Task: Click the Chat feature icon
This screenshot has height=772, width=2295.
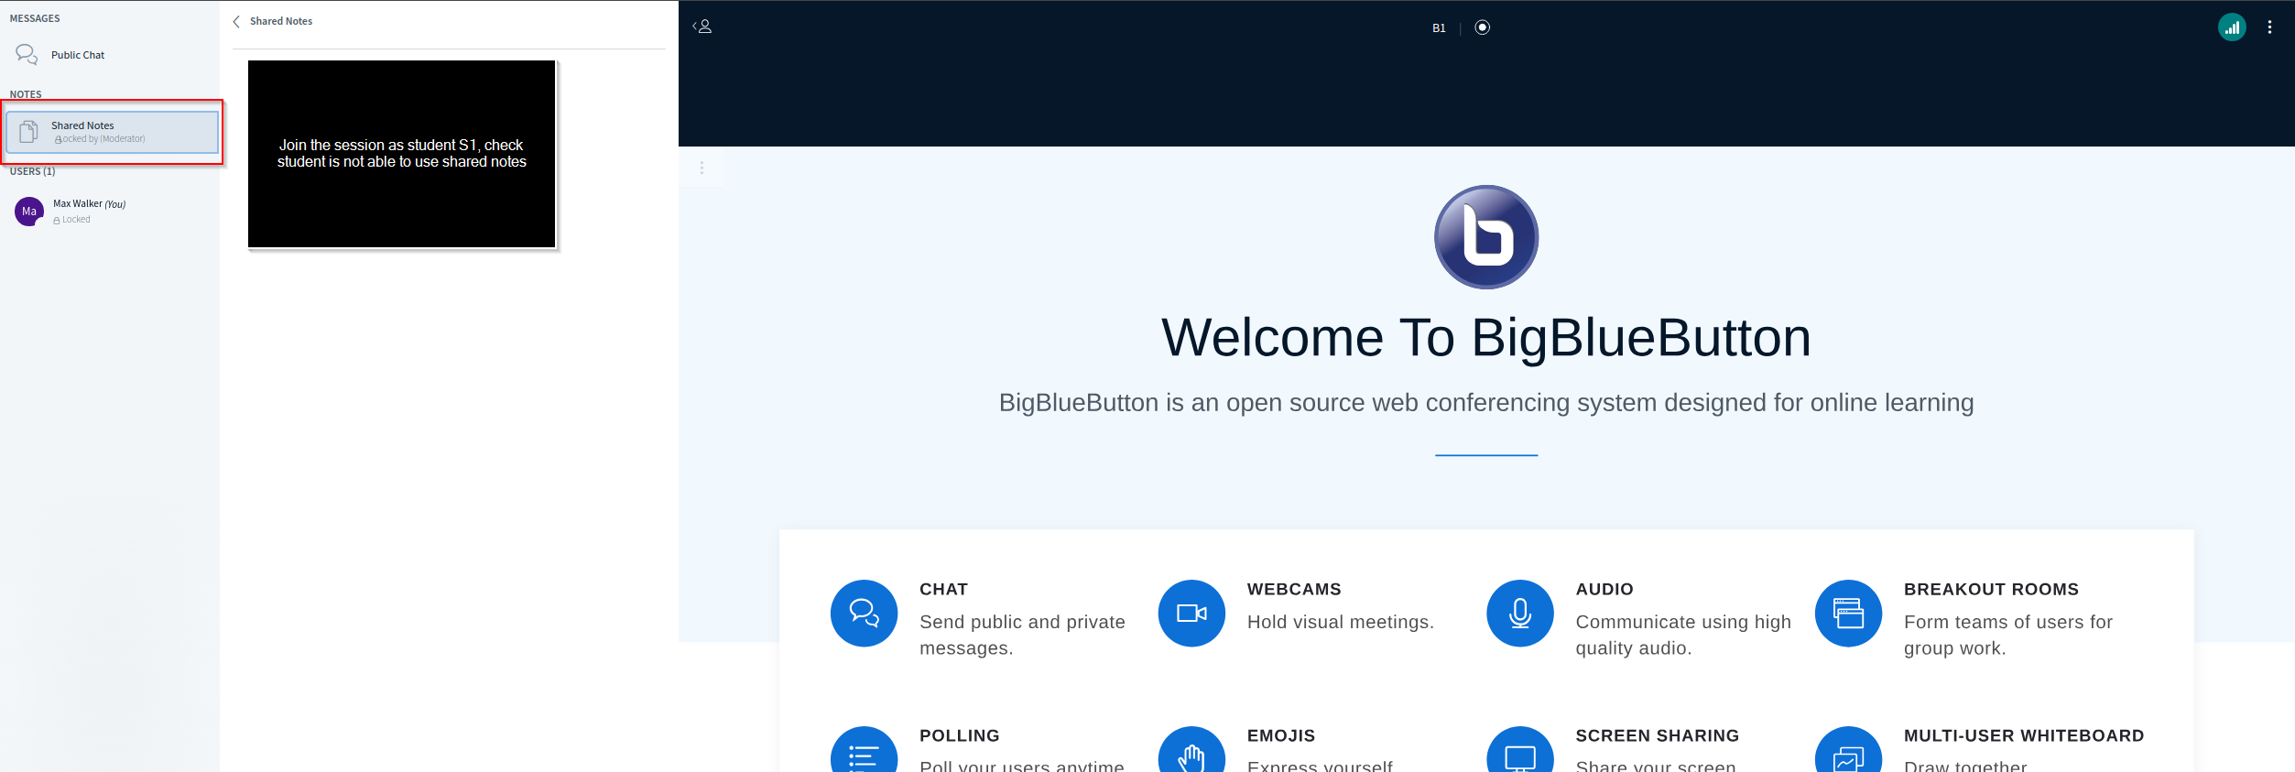Action: 864,614
